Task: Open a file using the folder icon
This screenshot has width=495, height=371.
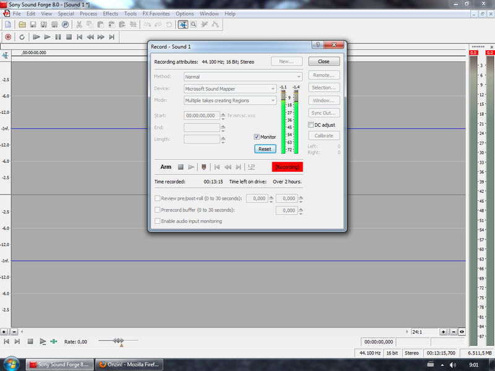Action: pyautogui.click(x=22, y=25)
